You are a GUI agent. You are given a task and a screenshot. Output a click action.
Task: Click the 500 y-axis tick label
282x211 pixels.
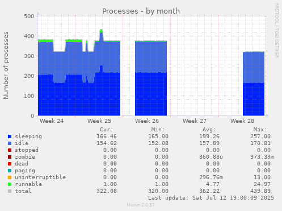click(x=29, y=16)
